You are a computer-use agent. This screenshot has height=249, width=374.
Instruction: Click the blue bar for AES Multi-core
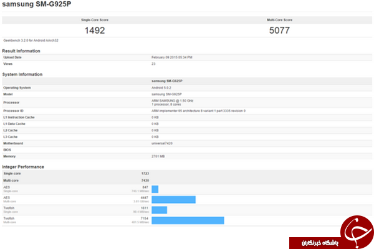click(x=173, y=200)
